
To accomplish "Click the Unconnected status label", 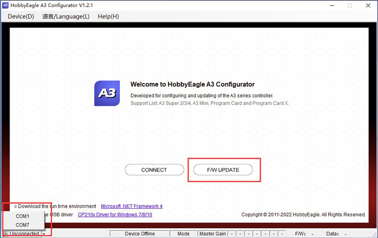I will [24, 234].
